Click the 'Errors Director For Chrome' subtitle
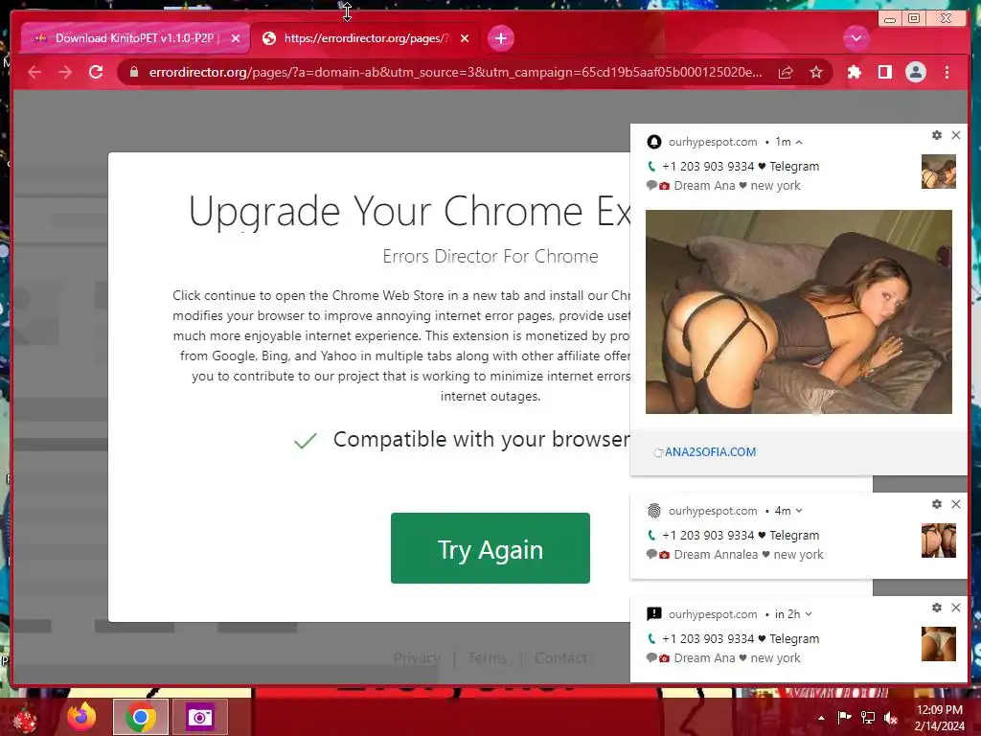Screen dimensions: 981x736 (490, 257)
